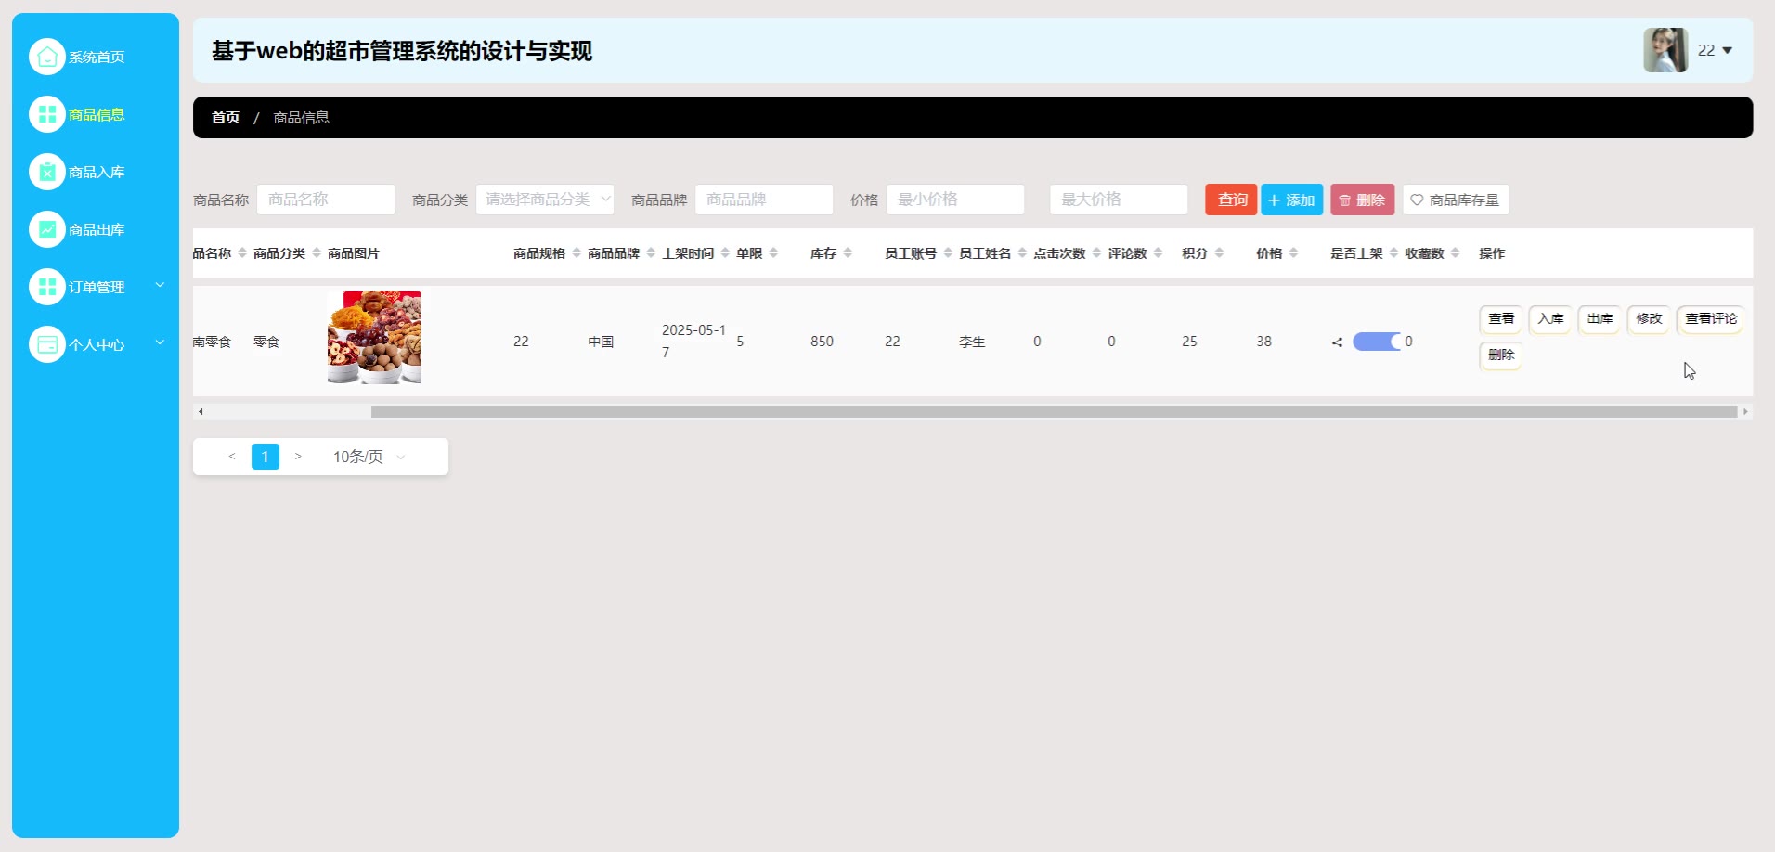
Task: Click the 订单管理 grid icon
Action: pos(47,287)
